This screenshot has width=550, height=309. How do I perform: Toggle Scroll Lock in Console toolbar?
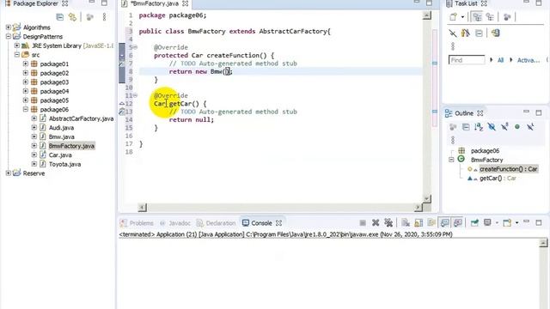point(419,223)
